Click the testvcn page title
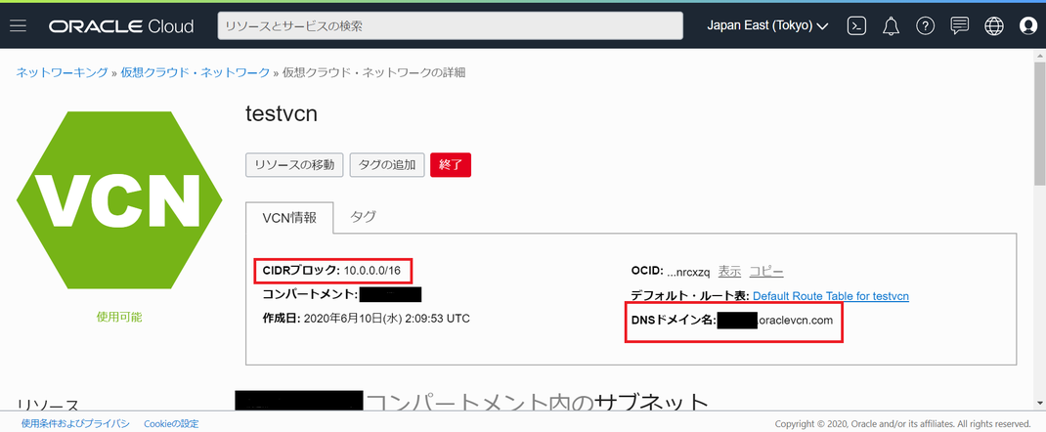Image resolution: width=1046 pixels, height=432 pixels. tap(282, 114)
